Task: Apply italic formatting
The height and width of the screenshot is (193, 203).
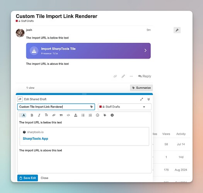Action: tap(39, 115)
